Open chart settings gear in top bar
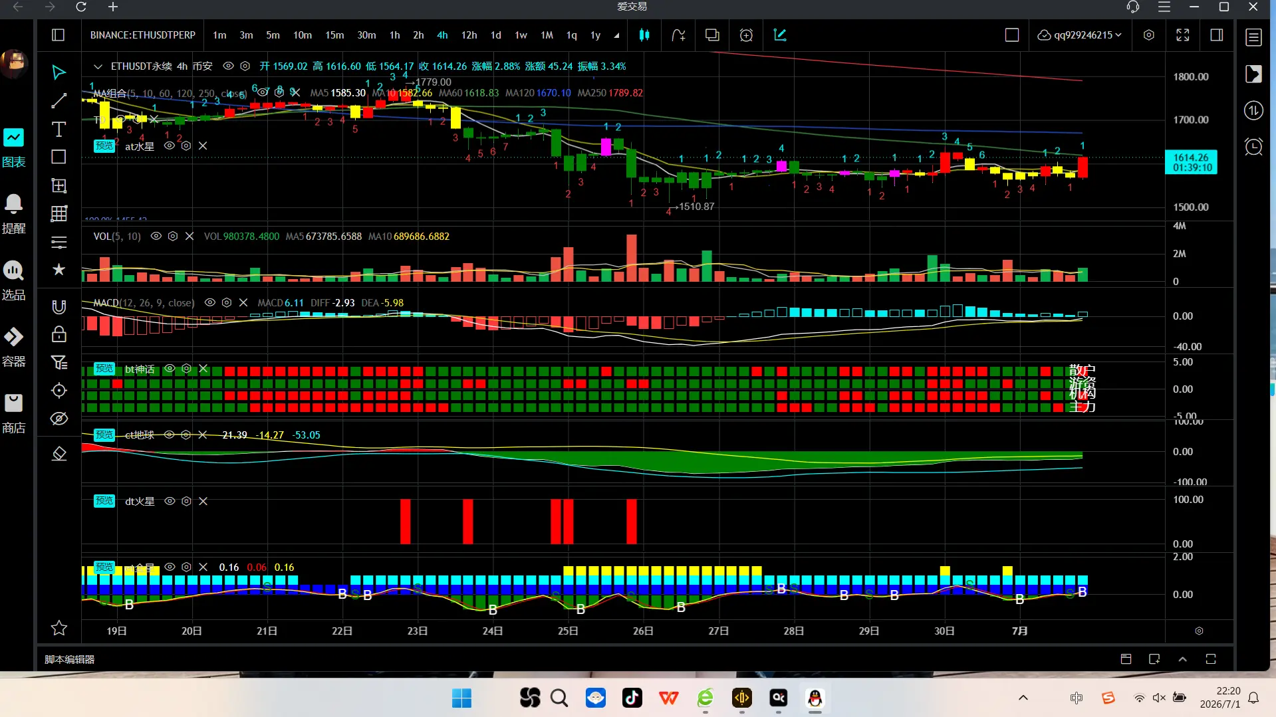 tap(1148, 35)
